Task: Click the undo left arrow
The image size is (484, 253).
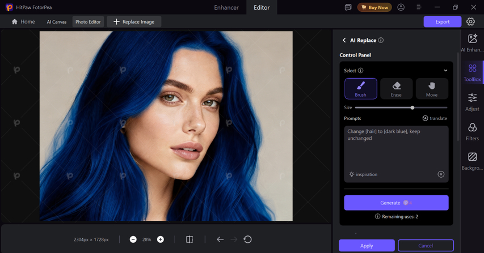Action: click(220, 239)
